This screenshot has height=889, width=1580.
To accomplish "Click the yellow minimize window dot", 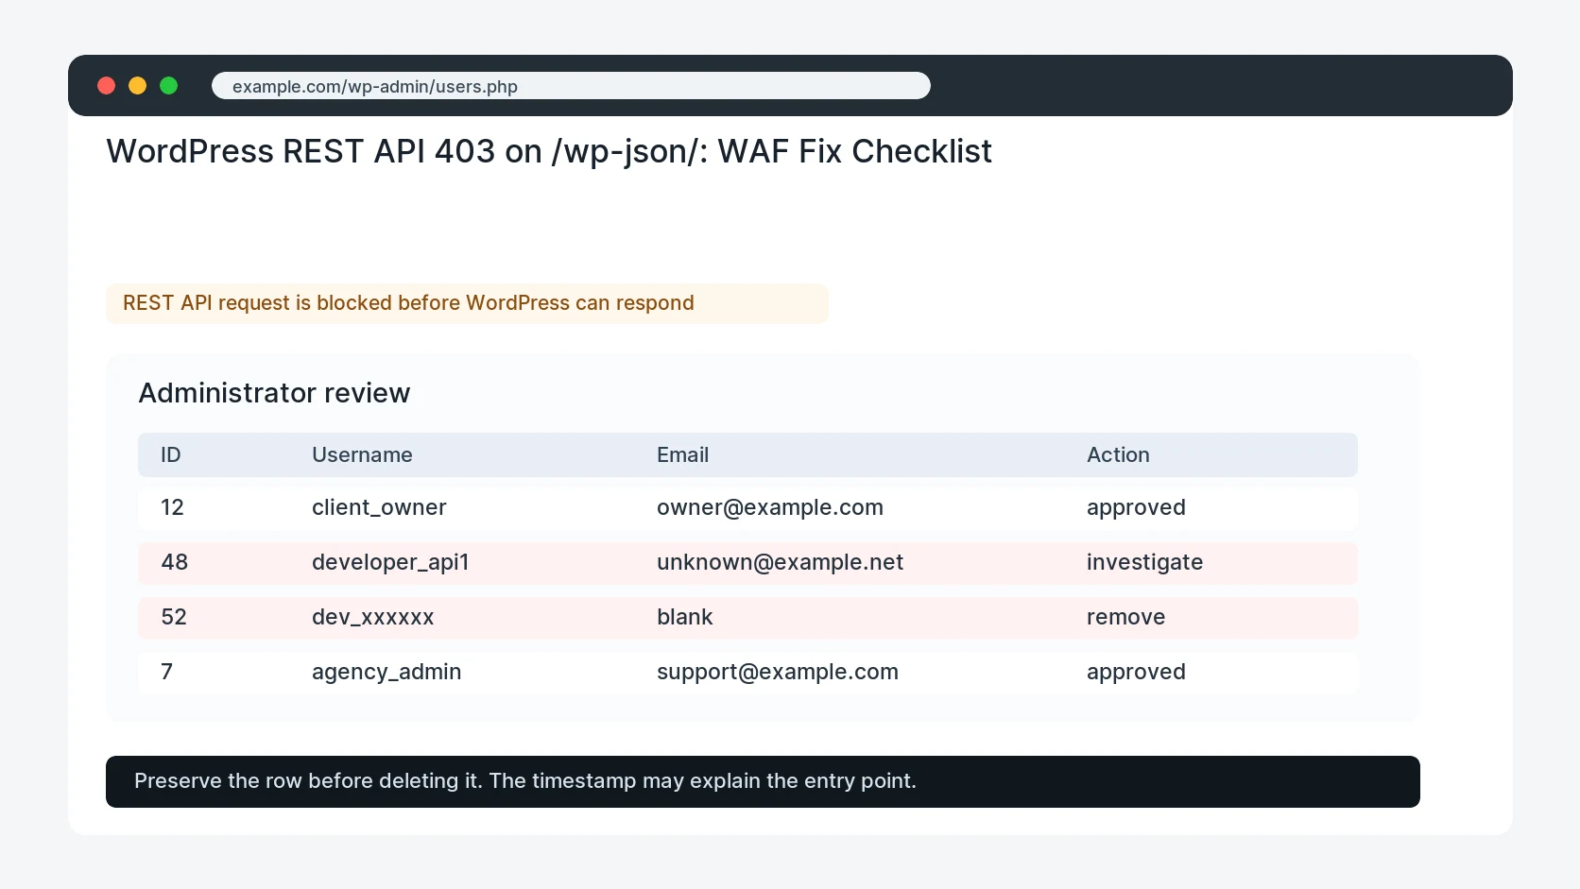I will (138, 86).
